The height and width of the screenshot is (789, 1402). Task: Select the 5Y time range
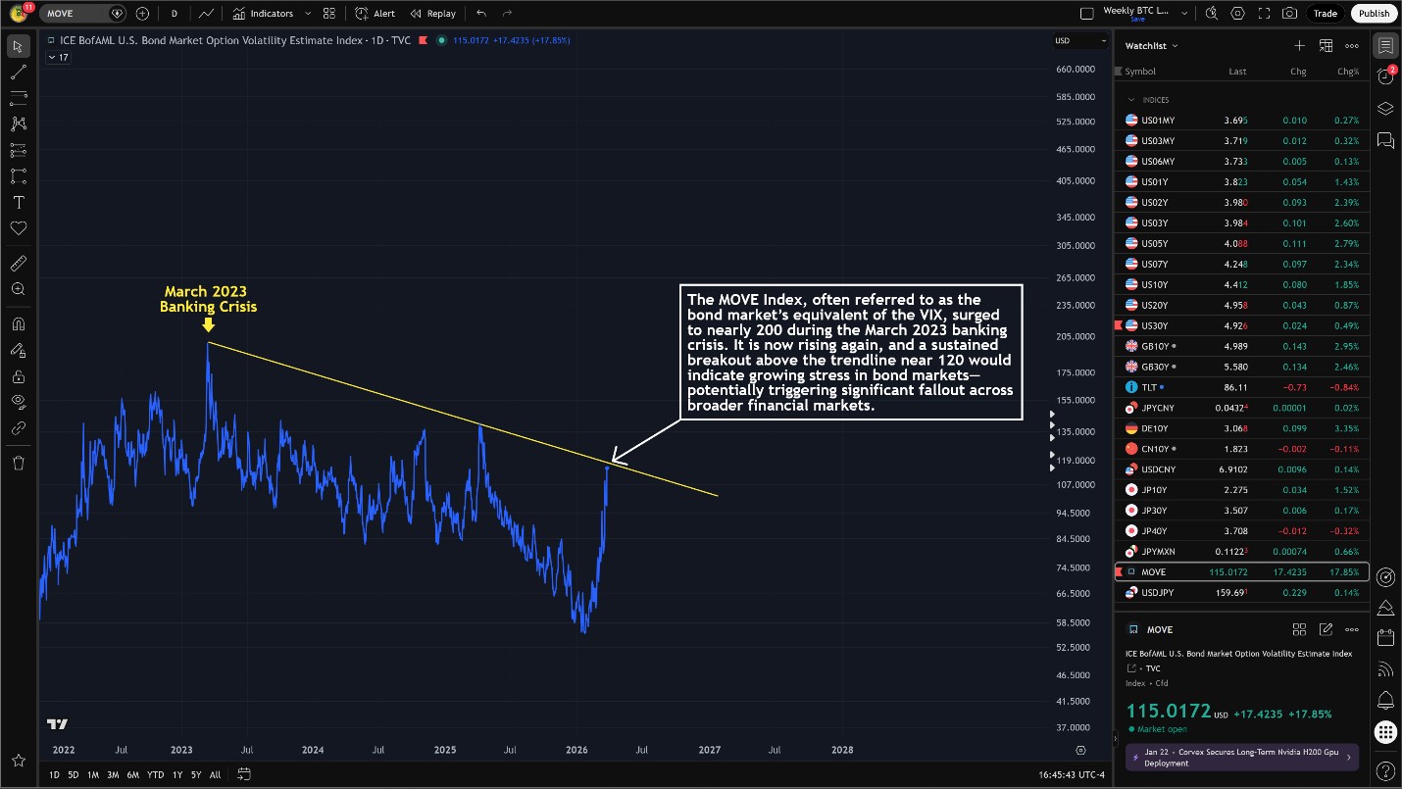point(196,774)
